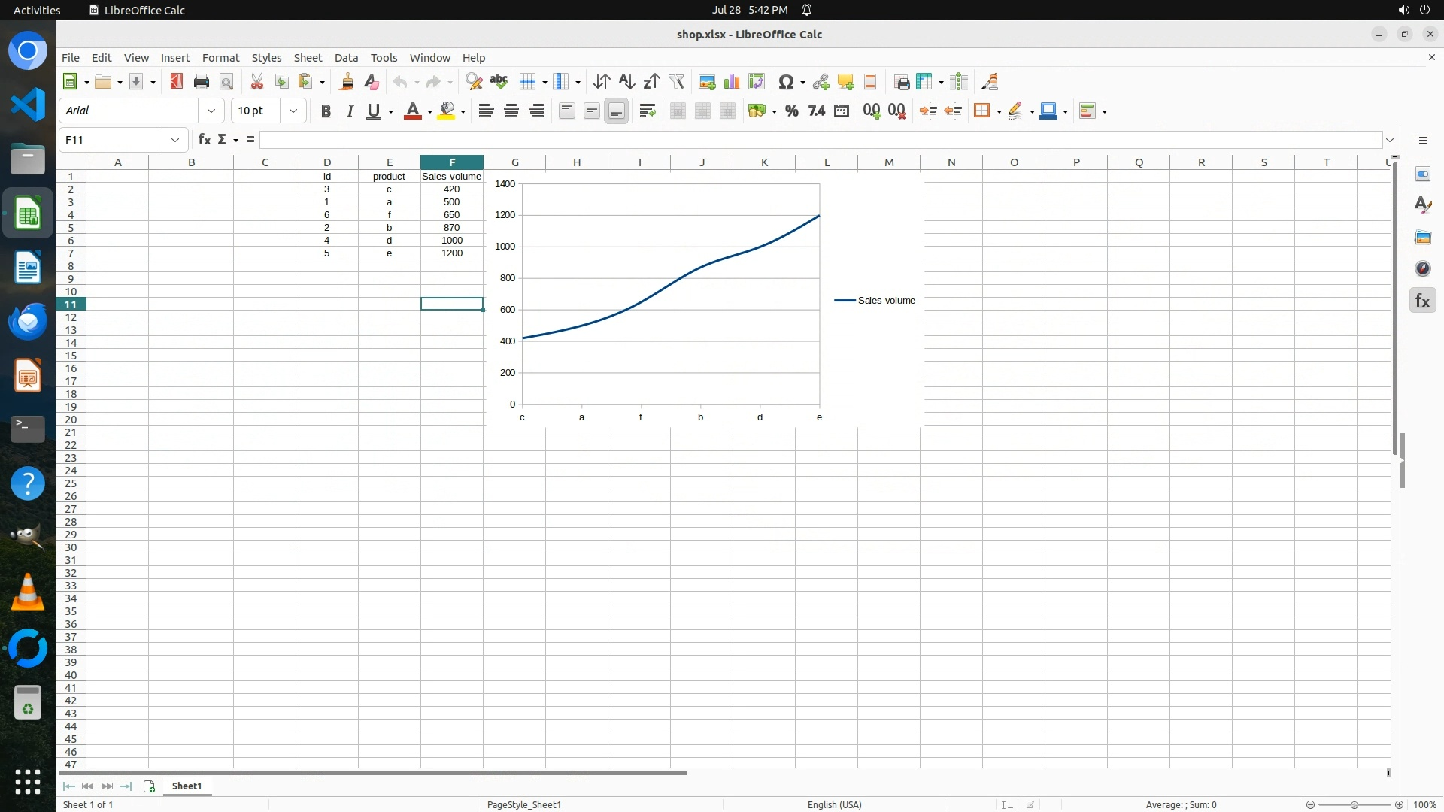Open the Format menu
The height and width of the screenshot is (812, 1444).
point(220,58)
